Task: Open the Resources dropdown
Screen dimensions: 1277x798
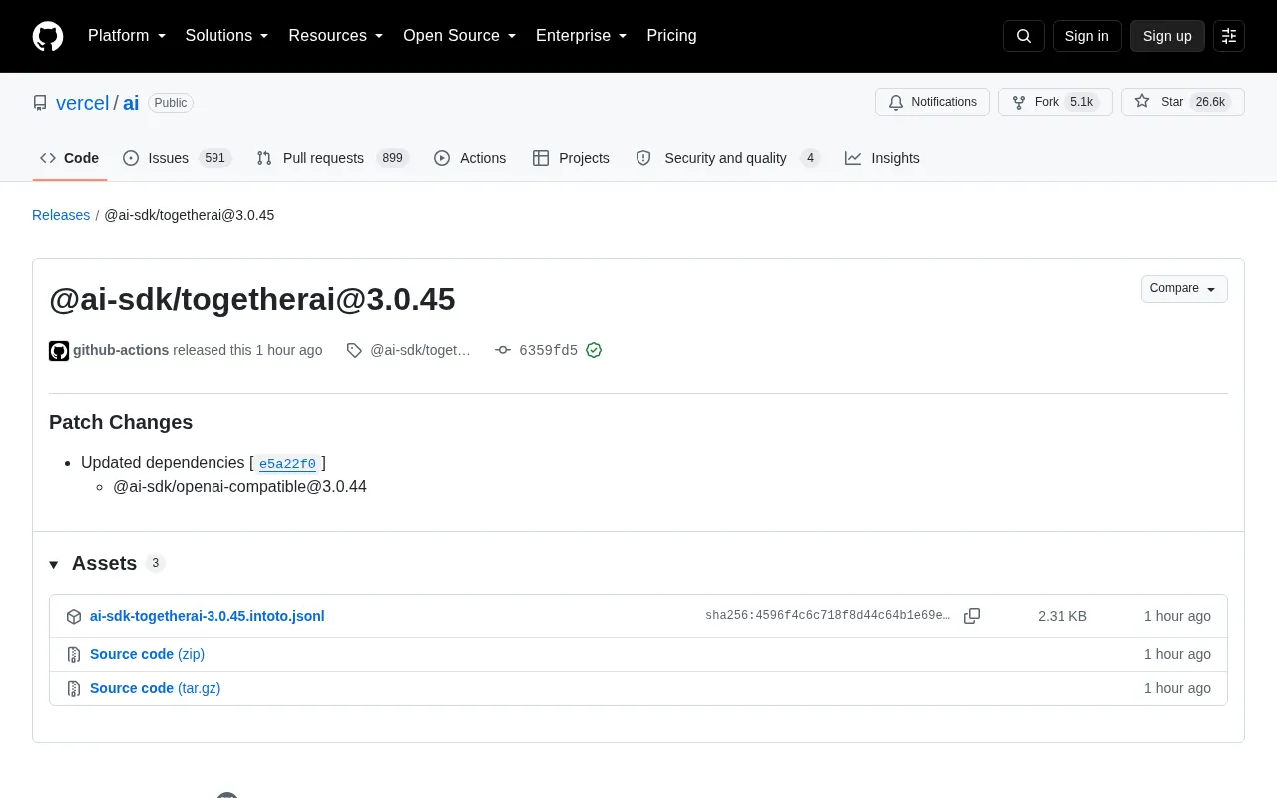Action: tap(336, 36)
